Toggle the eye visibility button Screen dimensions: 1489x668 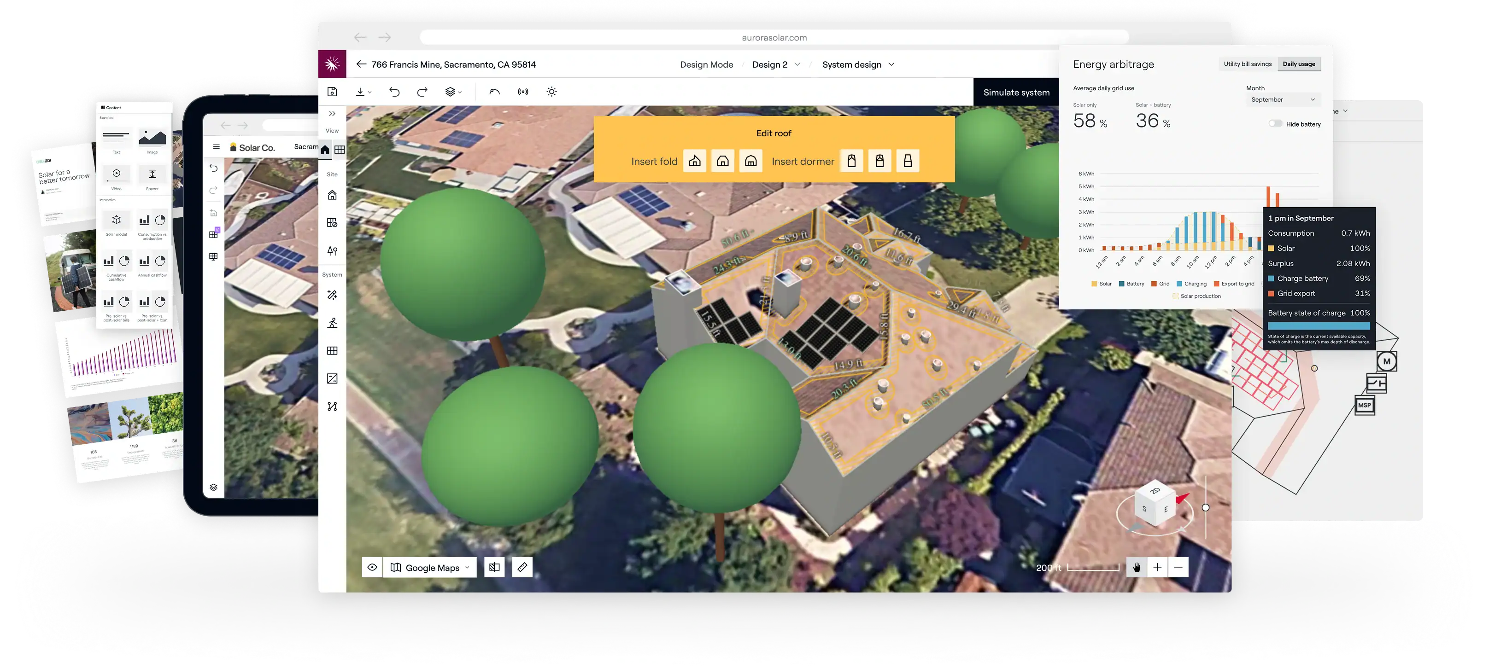(x=372, y=568)
